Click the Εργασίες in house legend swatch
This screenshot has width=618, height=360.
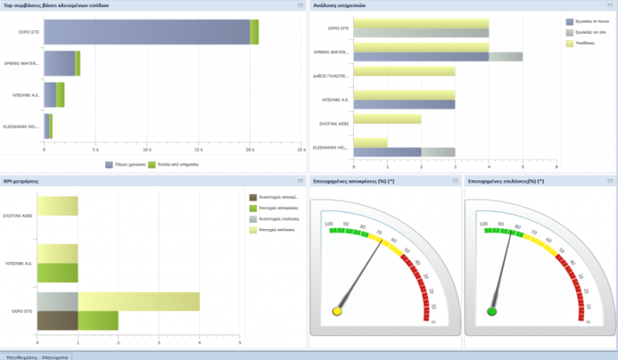569,22
